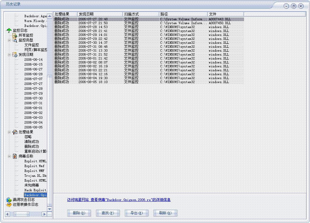Collapse the 监控类型 tree node
The height and width of the screenshot is (223, 310).
(x=9, y=40)
